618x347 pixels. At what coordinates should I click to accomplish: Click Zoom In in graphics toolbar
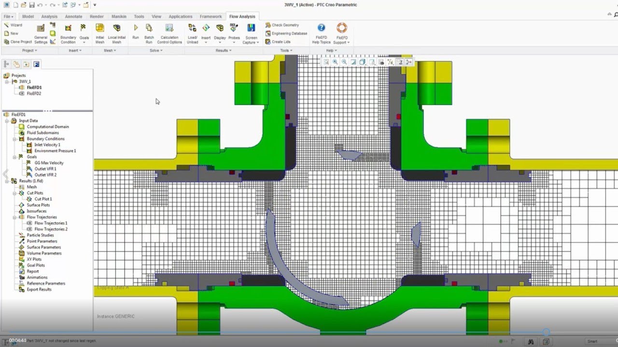coord(335,62)
